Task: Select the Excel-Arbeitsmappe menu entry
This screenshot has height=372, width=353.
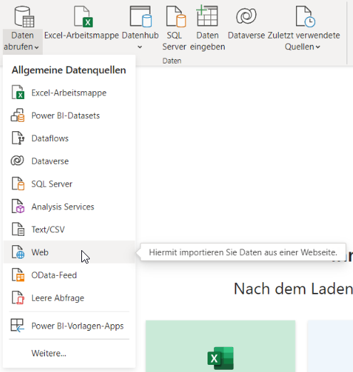Action: [x=69, y=93]
